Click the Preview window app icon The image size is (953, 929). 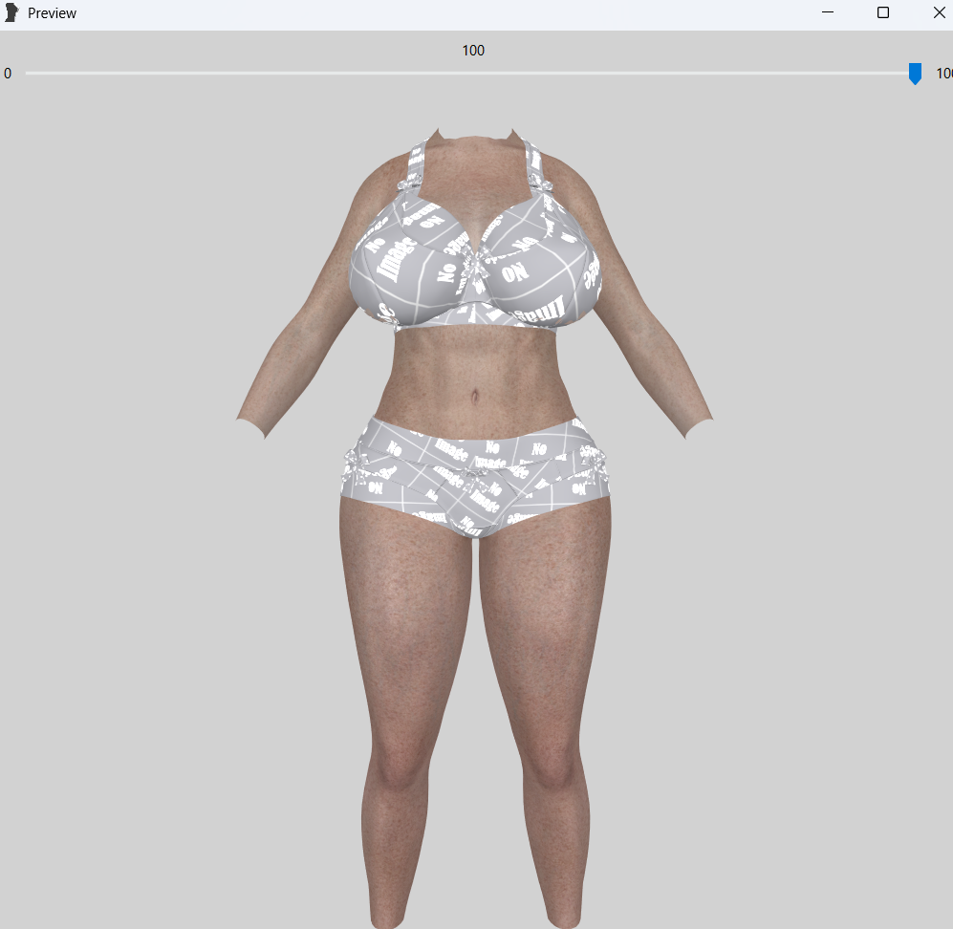[x=11, y=12]
